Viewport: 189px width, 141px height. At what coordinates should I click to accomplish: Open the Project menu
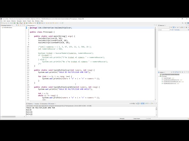coord(29,21)
